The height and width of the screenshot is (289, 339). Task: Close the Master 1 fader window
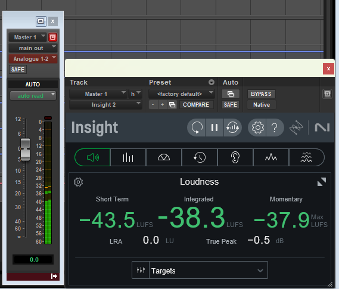click(x=53, y=21)
